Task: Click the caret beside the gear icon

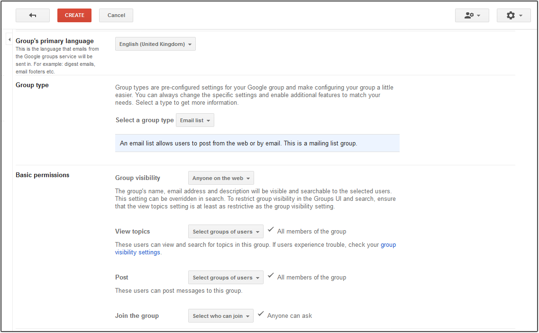Action: pyautogui.click(x=520, y=15)
